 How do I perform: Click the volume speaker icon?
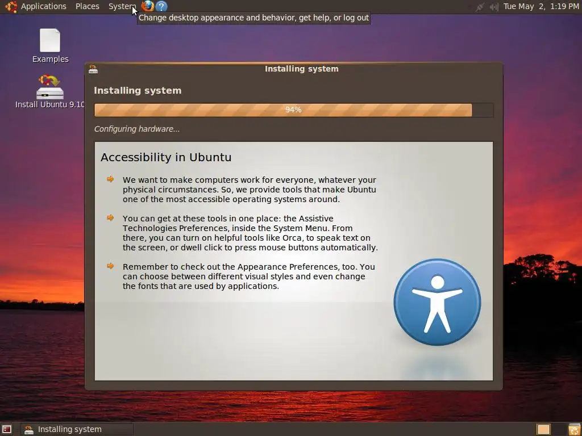pos(494,7)
